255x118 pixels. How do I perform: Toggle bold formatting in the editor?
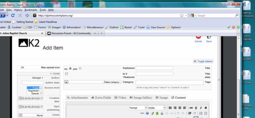[x=206, y=108]
